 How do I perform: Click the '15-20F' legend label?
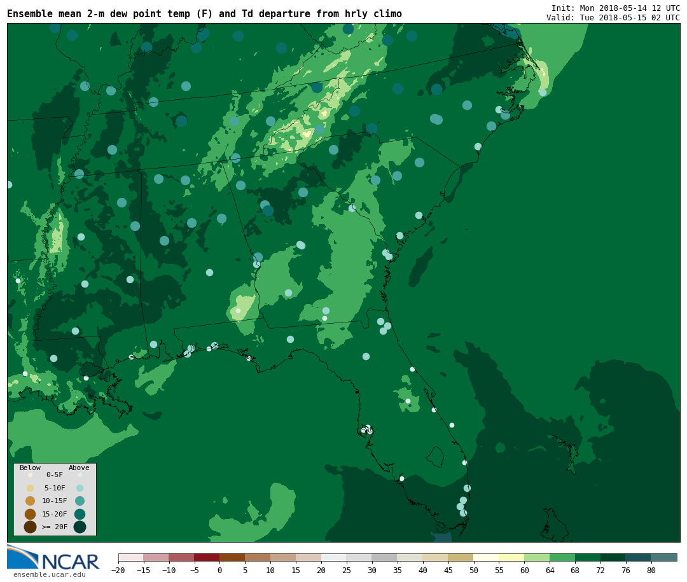click(55, 514)
